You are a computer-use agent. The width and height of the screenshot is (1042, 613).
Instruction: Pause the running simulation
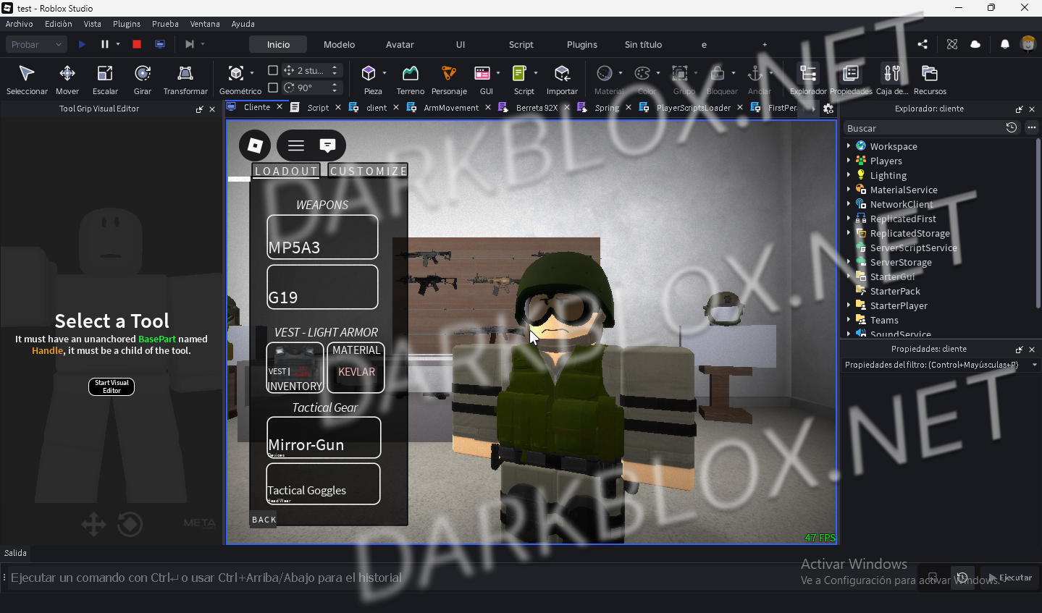105,44
